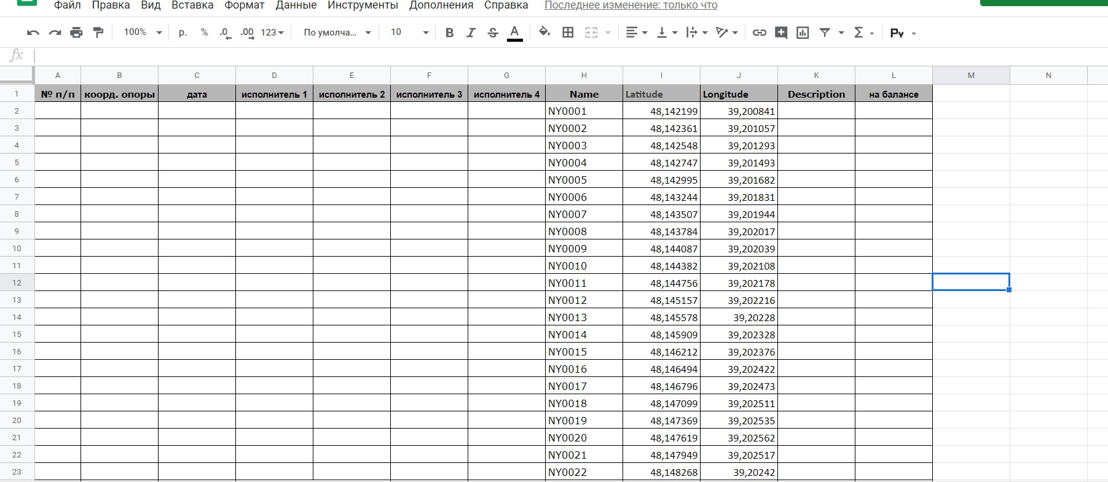The height and width of the screenshot is (482, 1108).
Task: Toggle strikethrough formatting
Action: point(492,33)
